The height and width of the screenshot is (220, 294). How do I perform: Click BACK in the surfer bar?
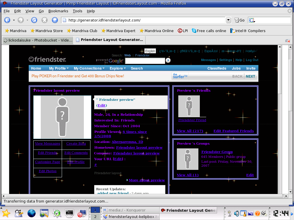point(237,76)
